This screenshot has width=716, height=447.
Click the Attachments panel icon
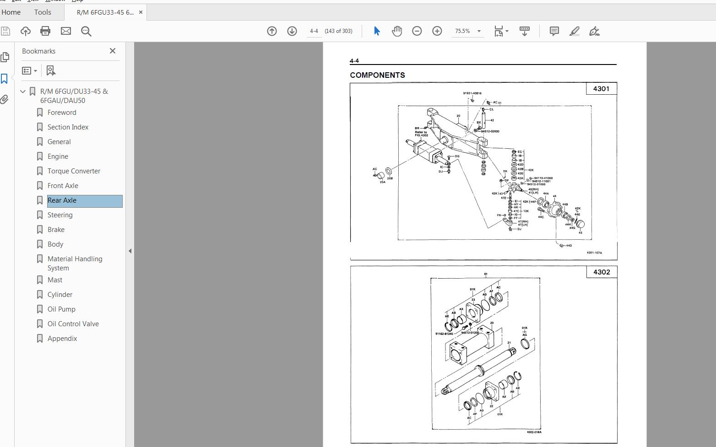(5, 99)
